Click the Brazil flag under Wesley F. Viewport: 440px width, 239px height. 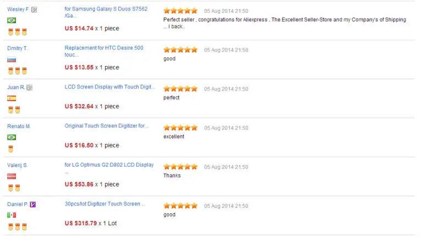(x=12, y=20)
